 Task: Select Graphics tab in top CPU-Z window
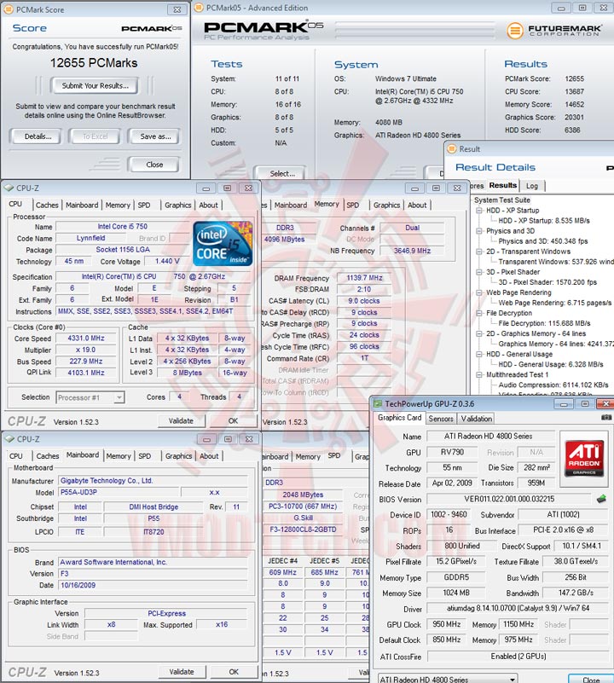pyautogui.click(x=177, y=205)
